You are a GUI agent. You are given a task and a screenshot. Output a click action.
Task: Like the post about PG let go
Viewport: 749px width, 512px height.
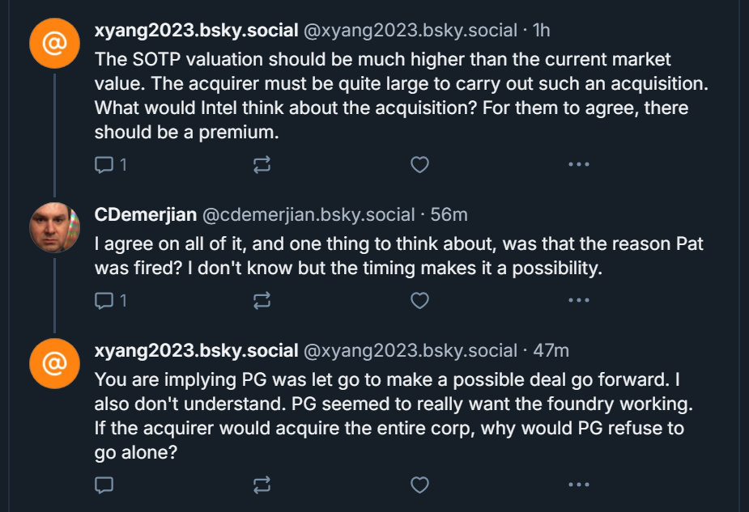point(419,484)
